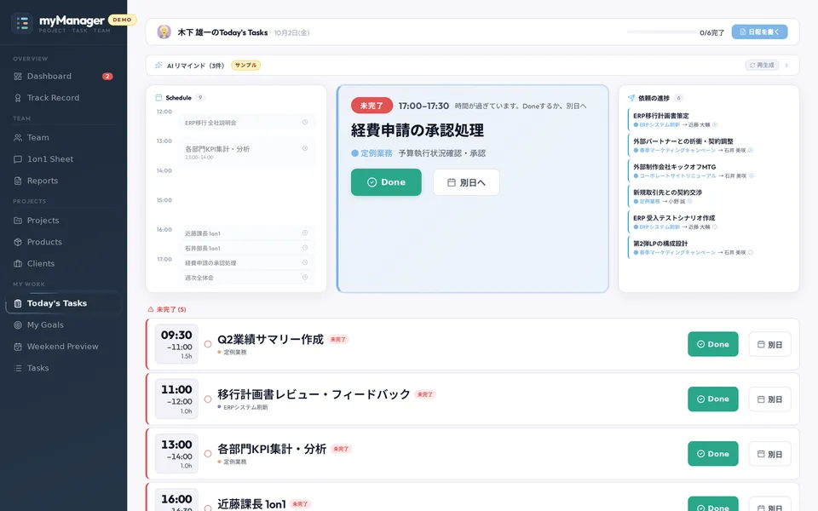Select Today's Tasks in the sidebar

(63, 303)
